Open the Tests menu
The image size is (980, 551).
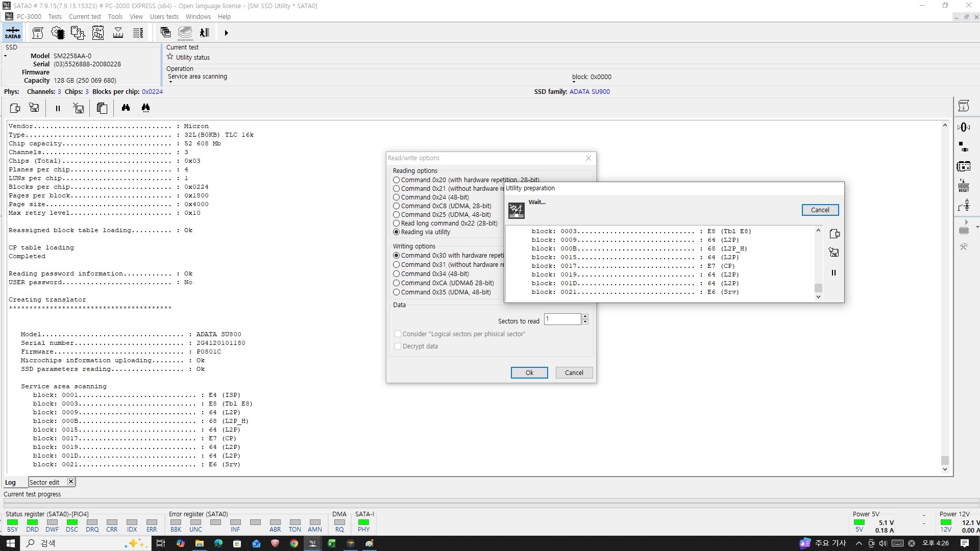[x=55, y=16]
